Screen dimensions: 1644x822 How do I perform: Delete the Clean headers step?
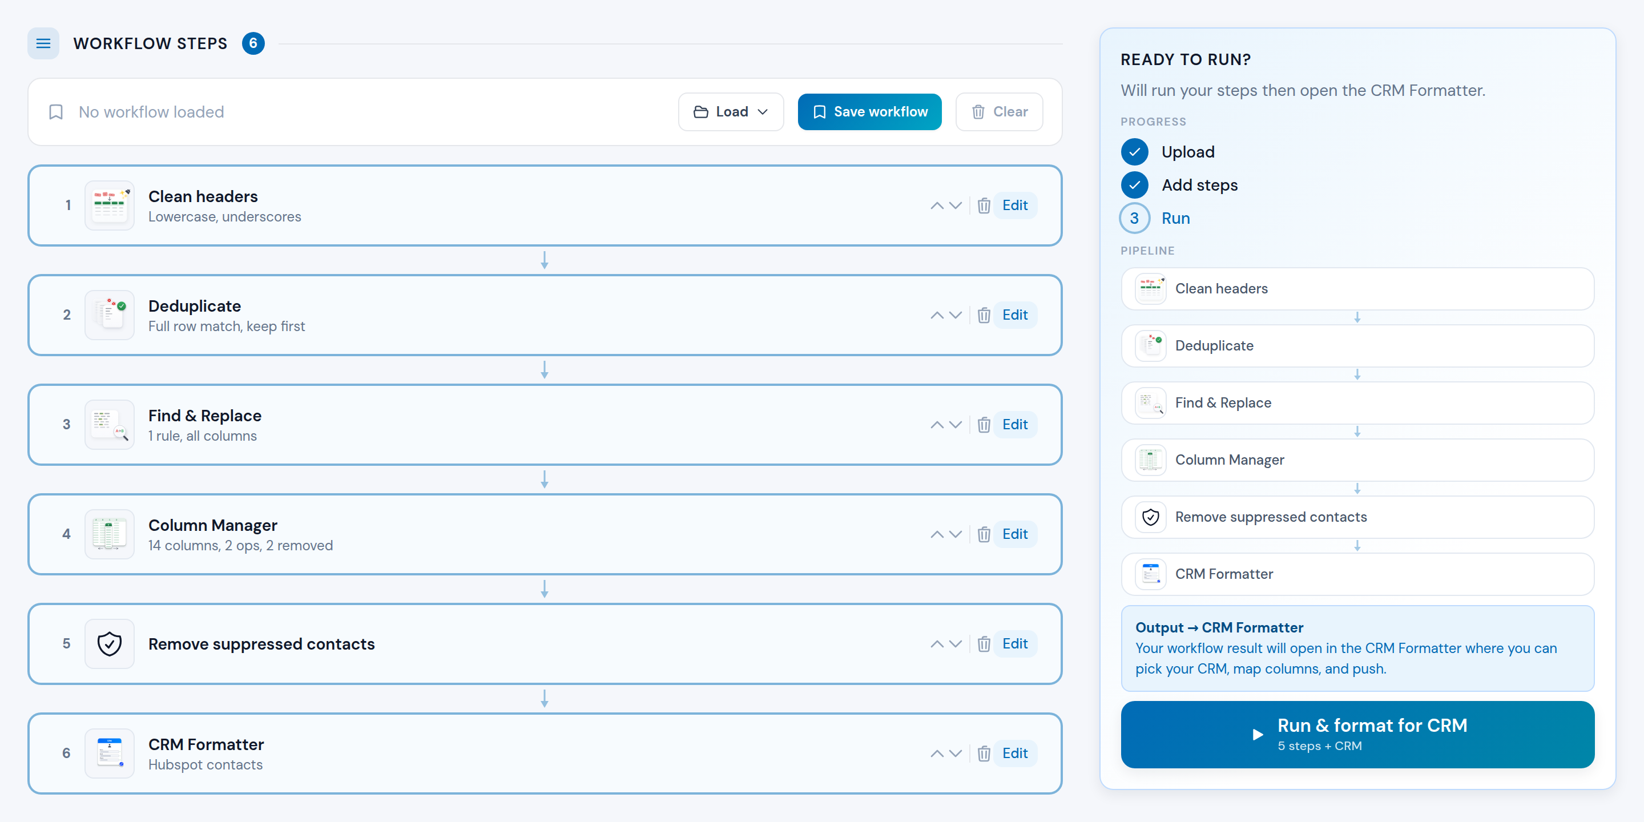point(984,205)
